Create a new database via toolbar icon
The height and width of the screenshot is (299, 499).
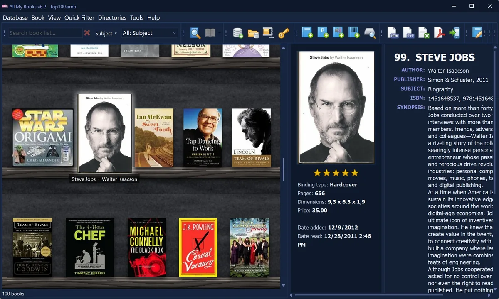(238, 33)
